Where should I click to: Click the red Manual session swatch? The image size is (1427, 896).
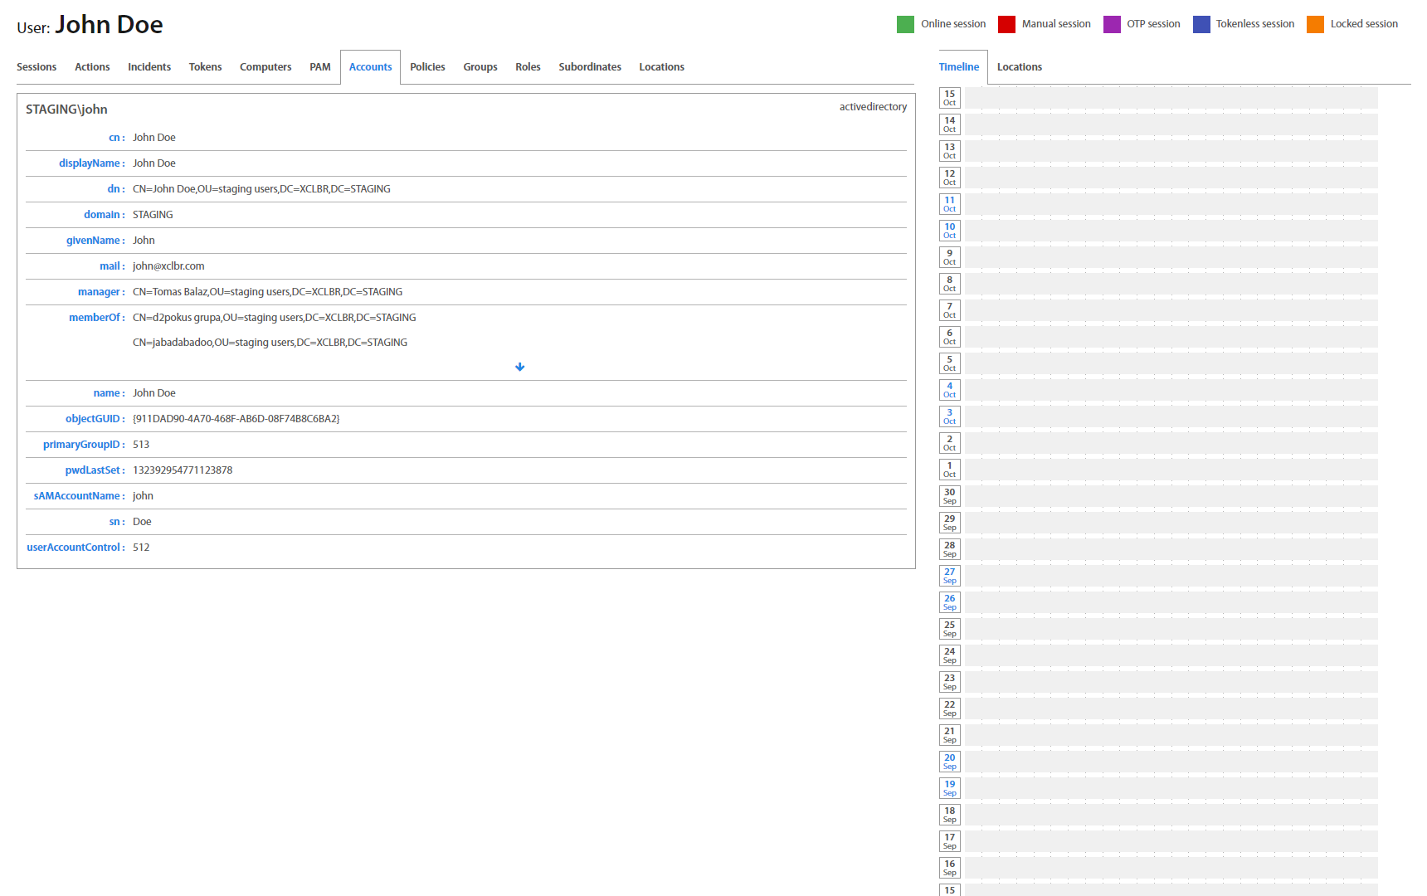[x=1006, y=24]
